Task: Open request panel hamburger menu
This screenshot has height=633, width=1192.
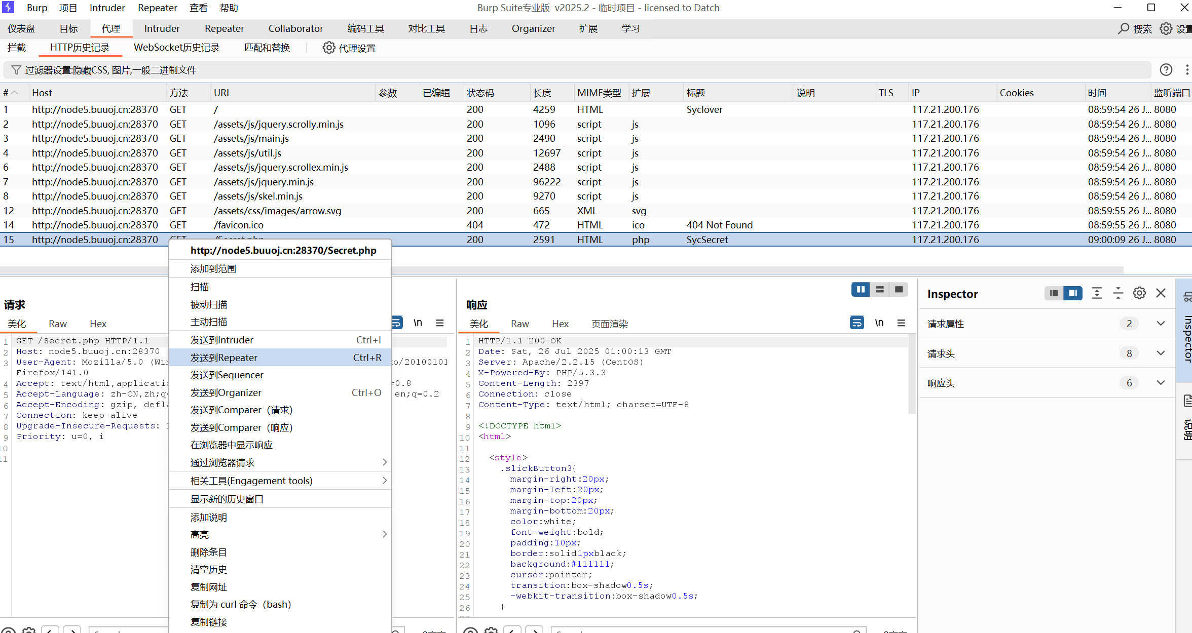Action: click(440, 323)
